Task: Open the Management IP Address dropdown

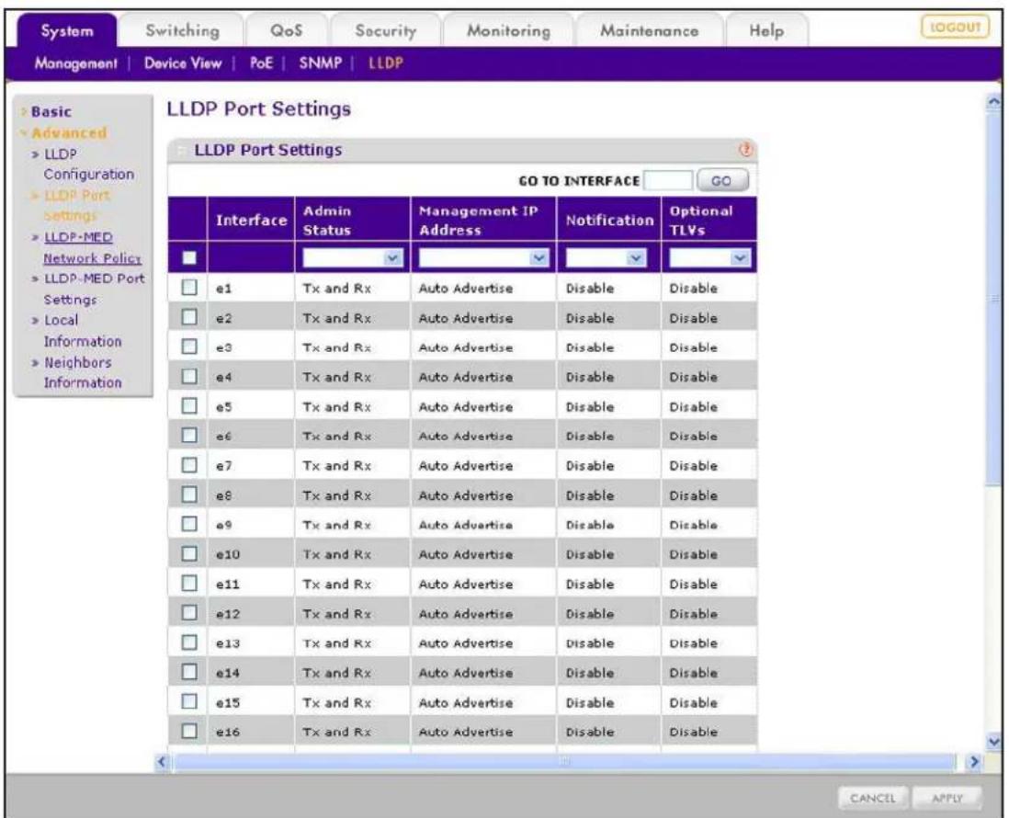Action: point(483,258)
